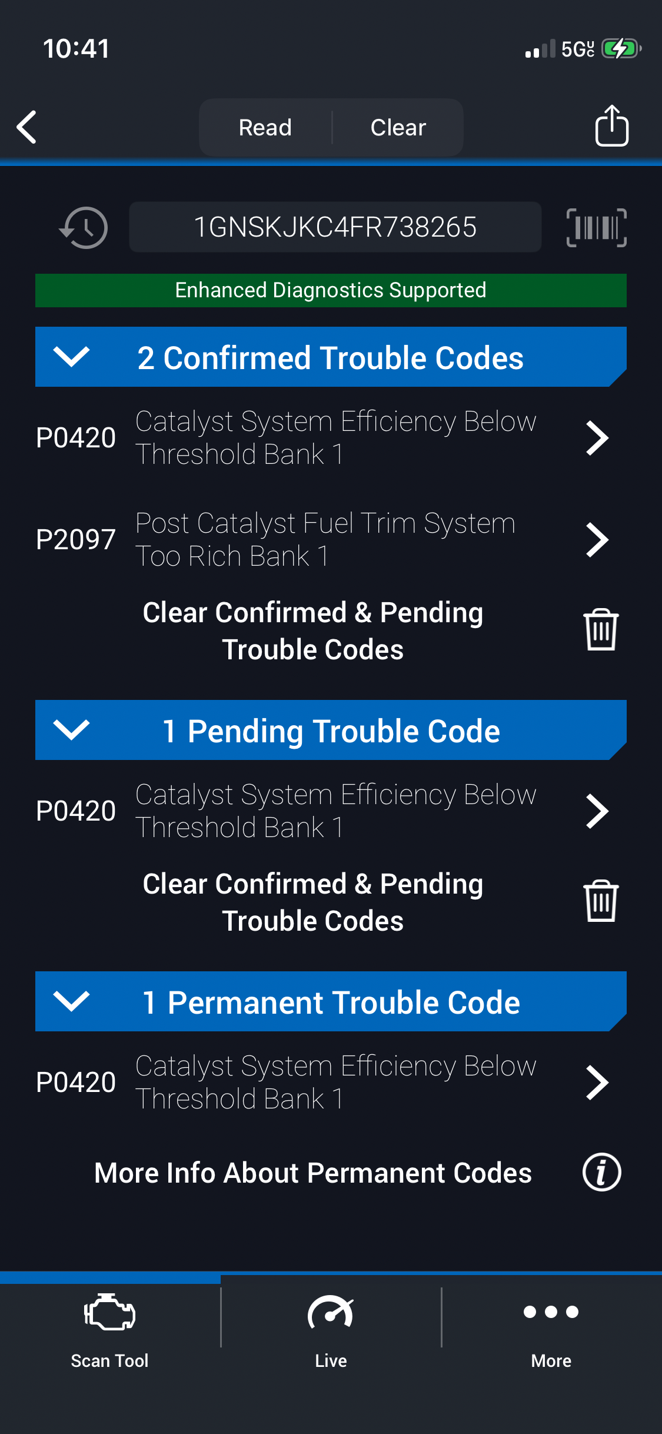
Task: Tap trash icon under pending code
Action: pyautogui.click(x=600, y=901)
